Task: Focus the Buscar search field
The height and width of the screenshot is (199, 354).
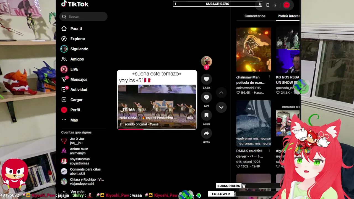Action: [83, 17]
